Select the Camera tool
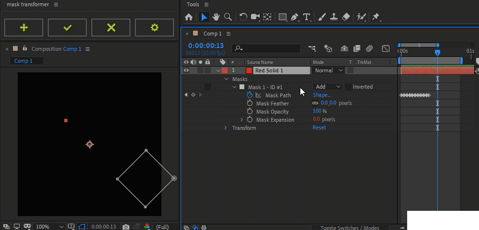The image size is (479, 230). coord(255,17)
